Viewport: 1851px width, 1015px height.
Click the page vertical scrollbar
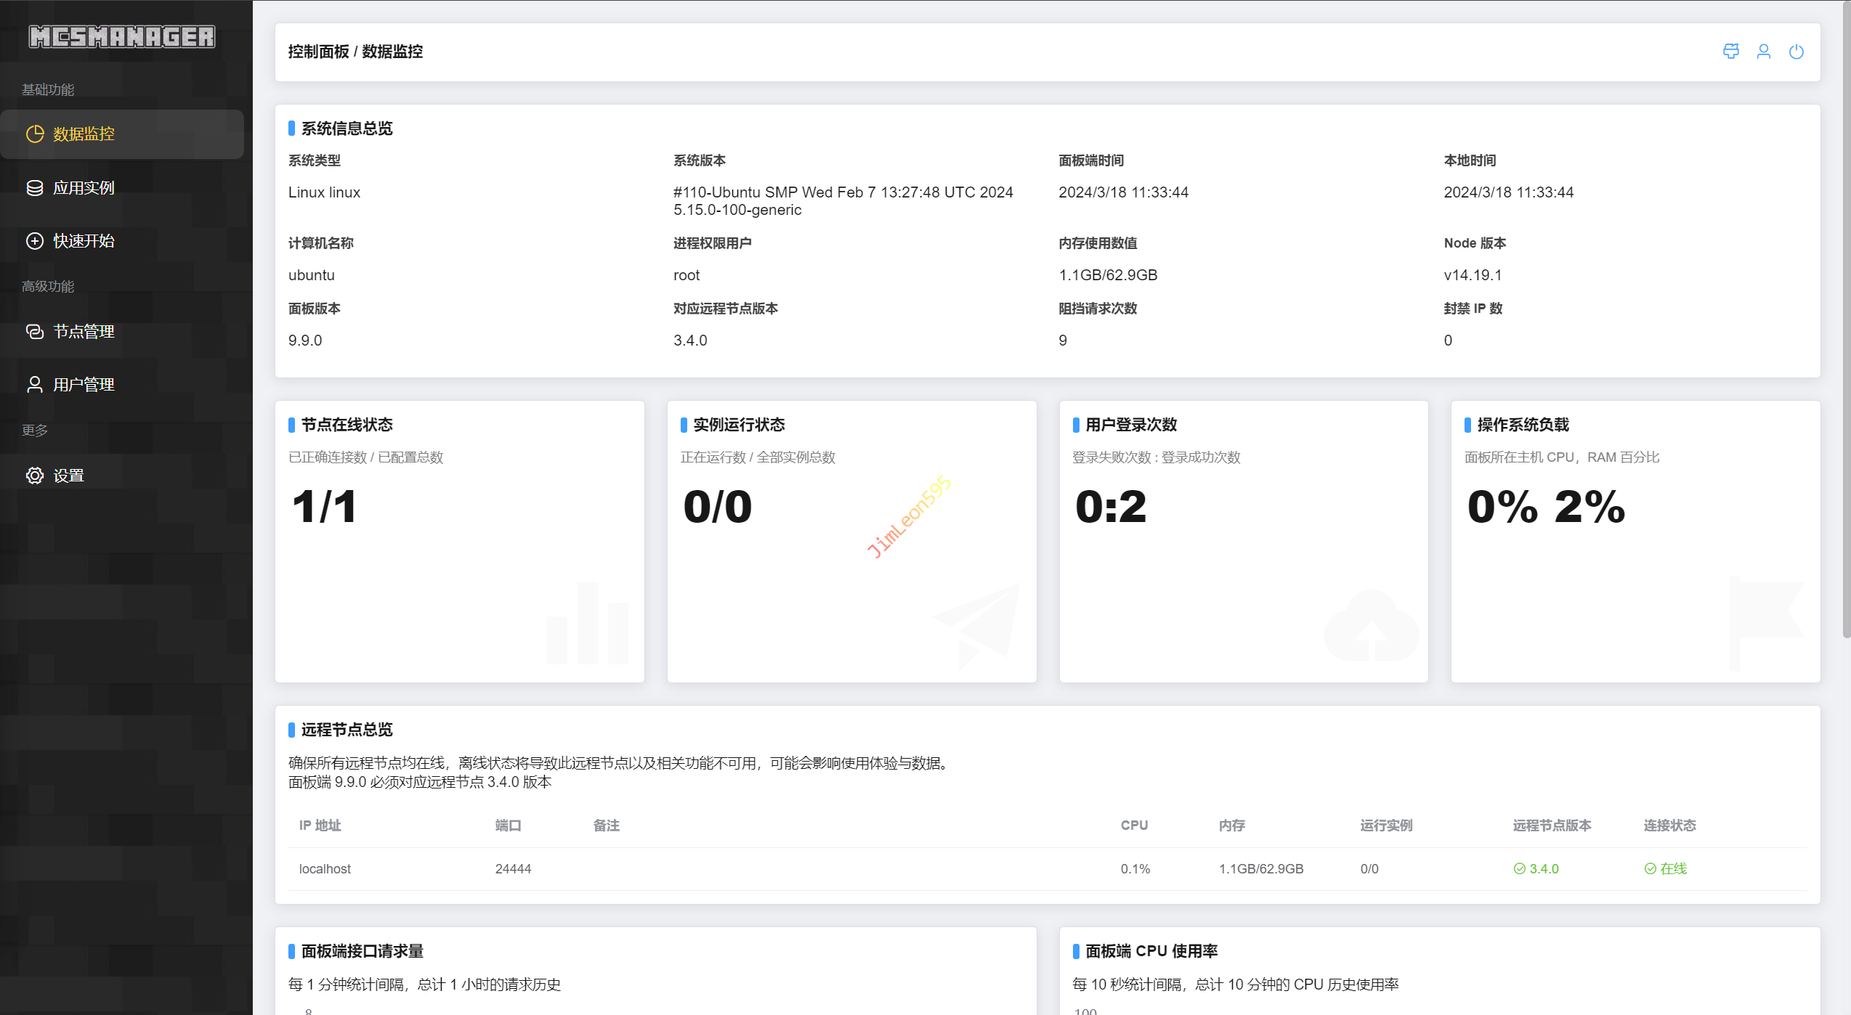point(1846,319)
